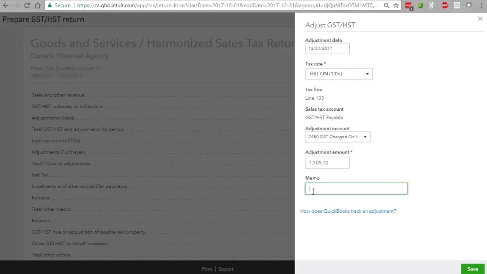Viewport: 487px width, 274px height.
Task: Click the browser forward arrow
Action: (16, 5)
